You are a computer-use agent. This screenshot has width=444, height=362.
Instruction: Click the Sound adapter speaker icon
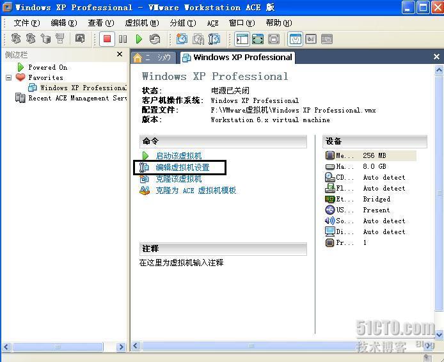(x=330, y=221)
